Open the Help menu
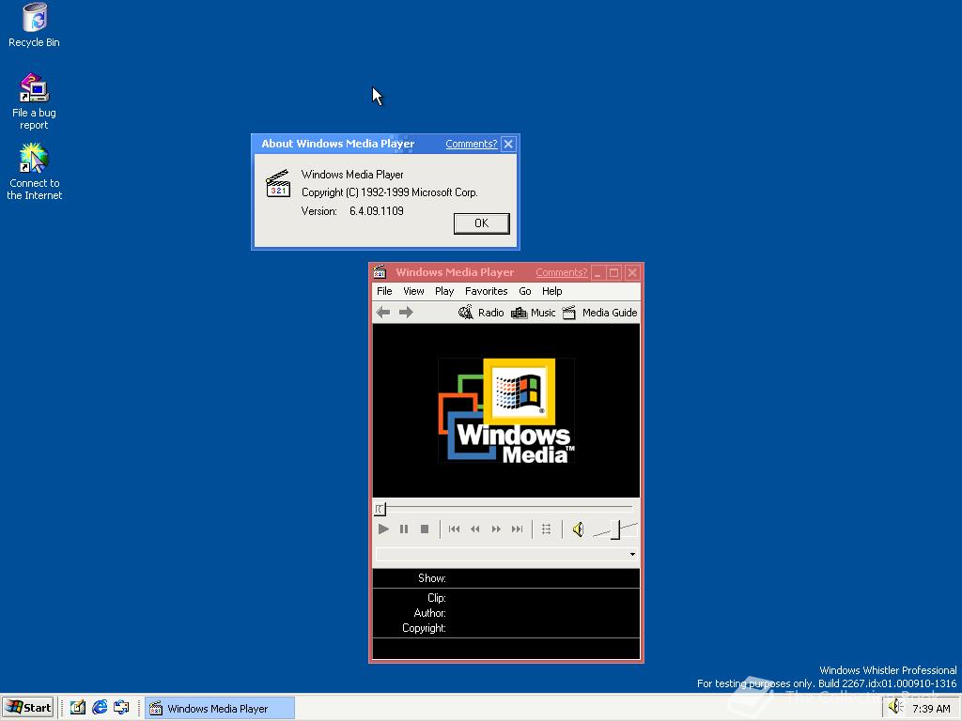 [552, 291]
